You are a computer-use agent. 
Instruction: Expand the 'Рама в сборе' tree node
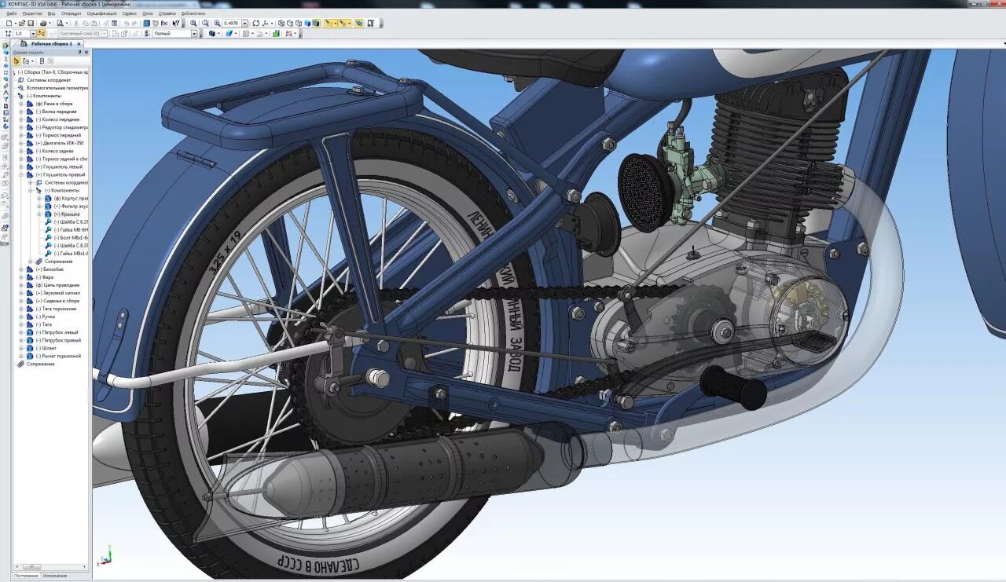pyautogui.click(x=21, y=104)
